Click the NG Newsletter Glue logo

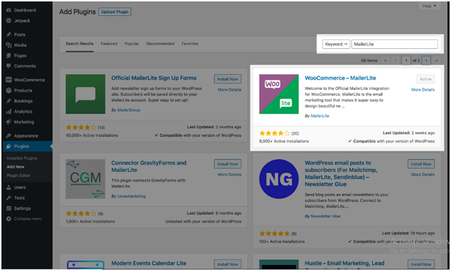pos(279,179)
